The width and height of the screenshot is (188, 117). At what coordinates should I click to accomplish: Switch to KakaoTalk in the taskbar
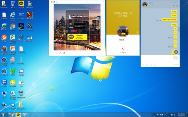[x=18, y=115]
